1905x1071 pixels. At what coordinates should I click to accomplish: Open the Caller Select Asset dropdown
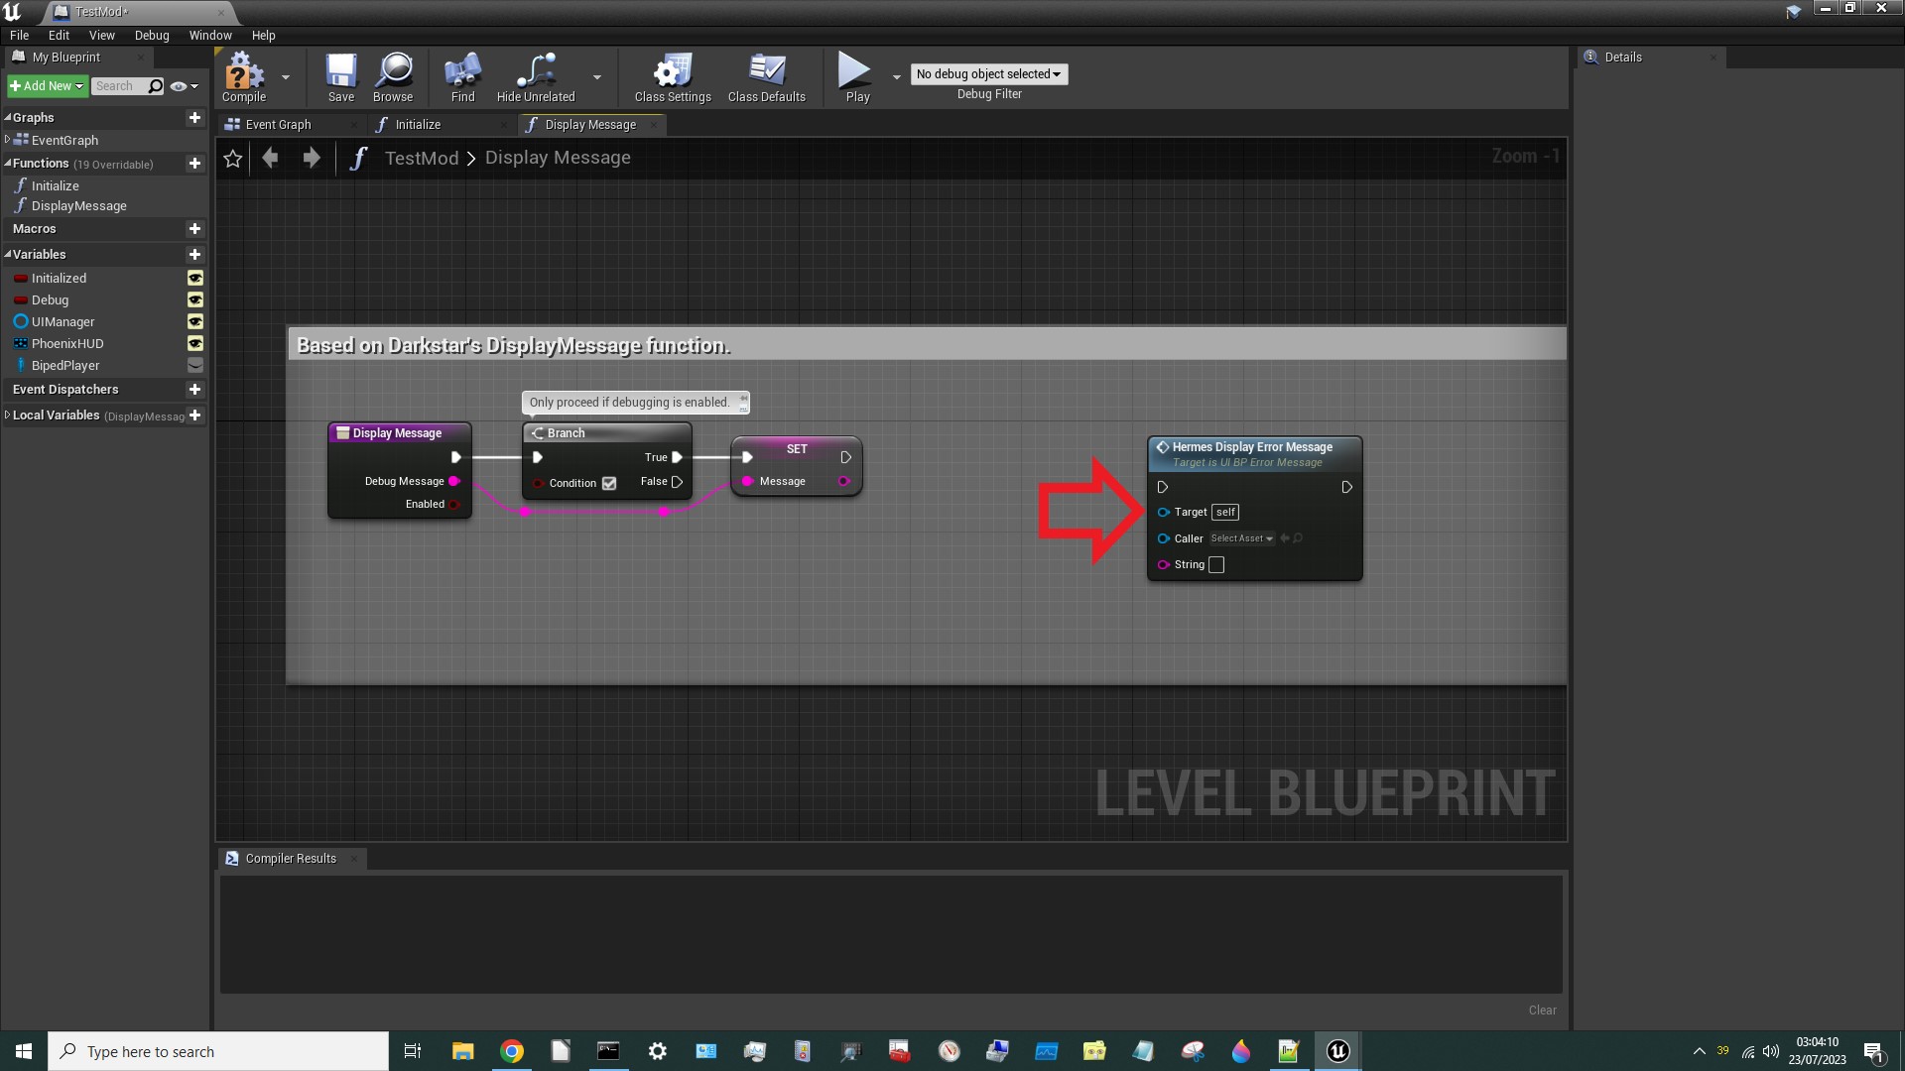click(1241, 539)
